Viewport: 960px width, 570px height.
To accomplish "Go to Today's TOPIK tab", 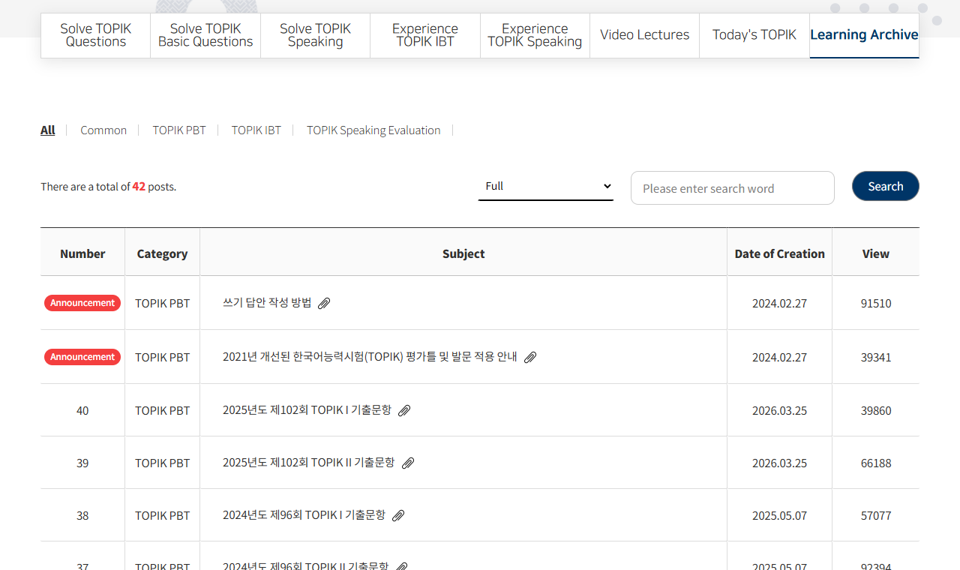I will (754, 35).
